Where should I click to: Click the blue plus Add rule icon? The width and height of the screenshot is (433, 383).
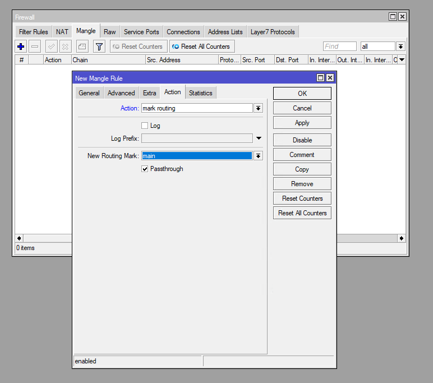[21, 47]
